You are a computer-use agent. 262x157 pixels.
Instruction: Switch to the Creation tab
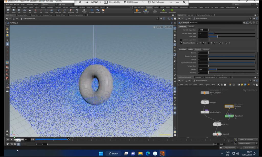click(x=191, y=26)
